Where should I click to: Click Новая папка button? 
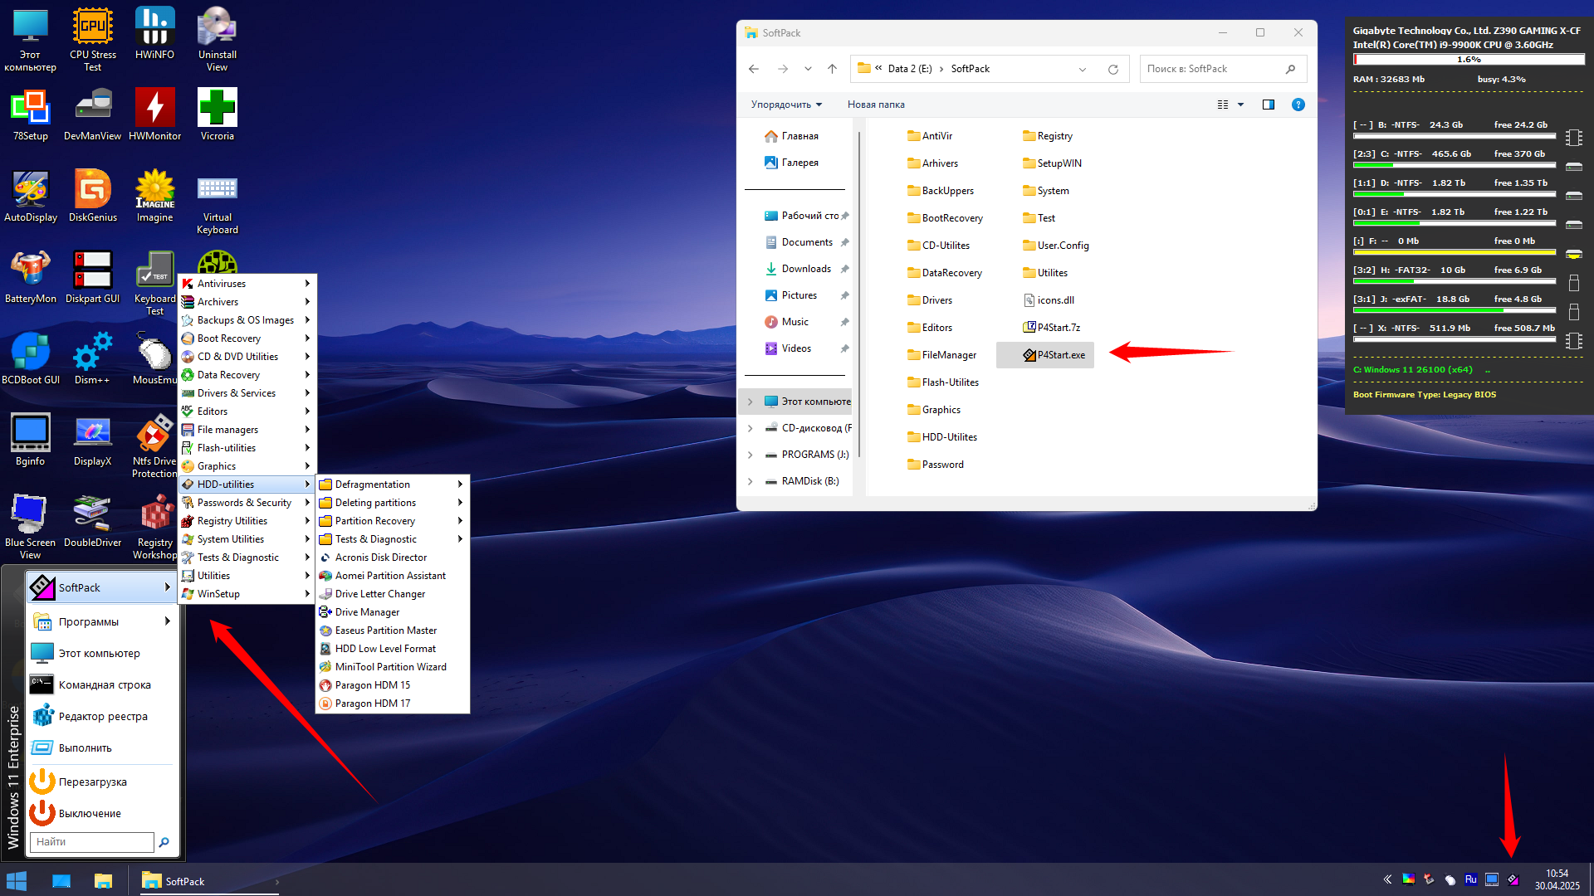876,105
